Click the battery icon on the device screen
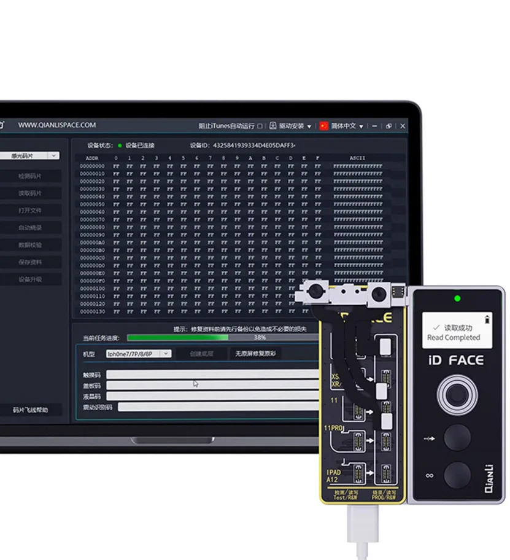This screenshot has width=510, height=560. tap(487, 319)
